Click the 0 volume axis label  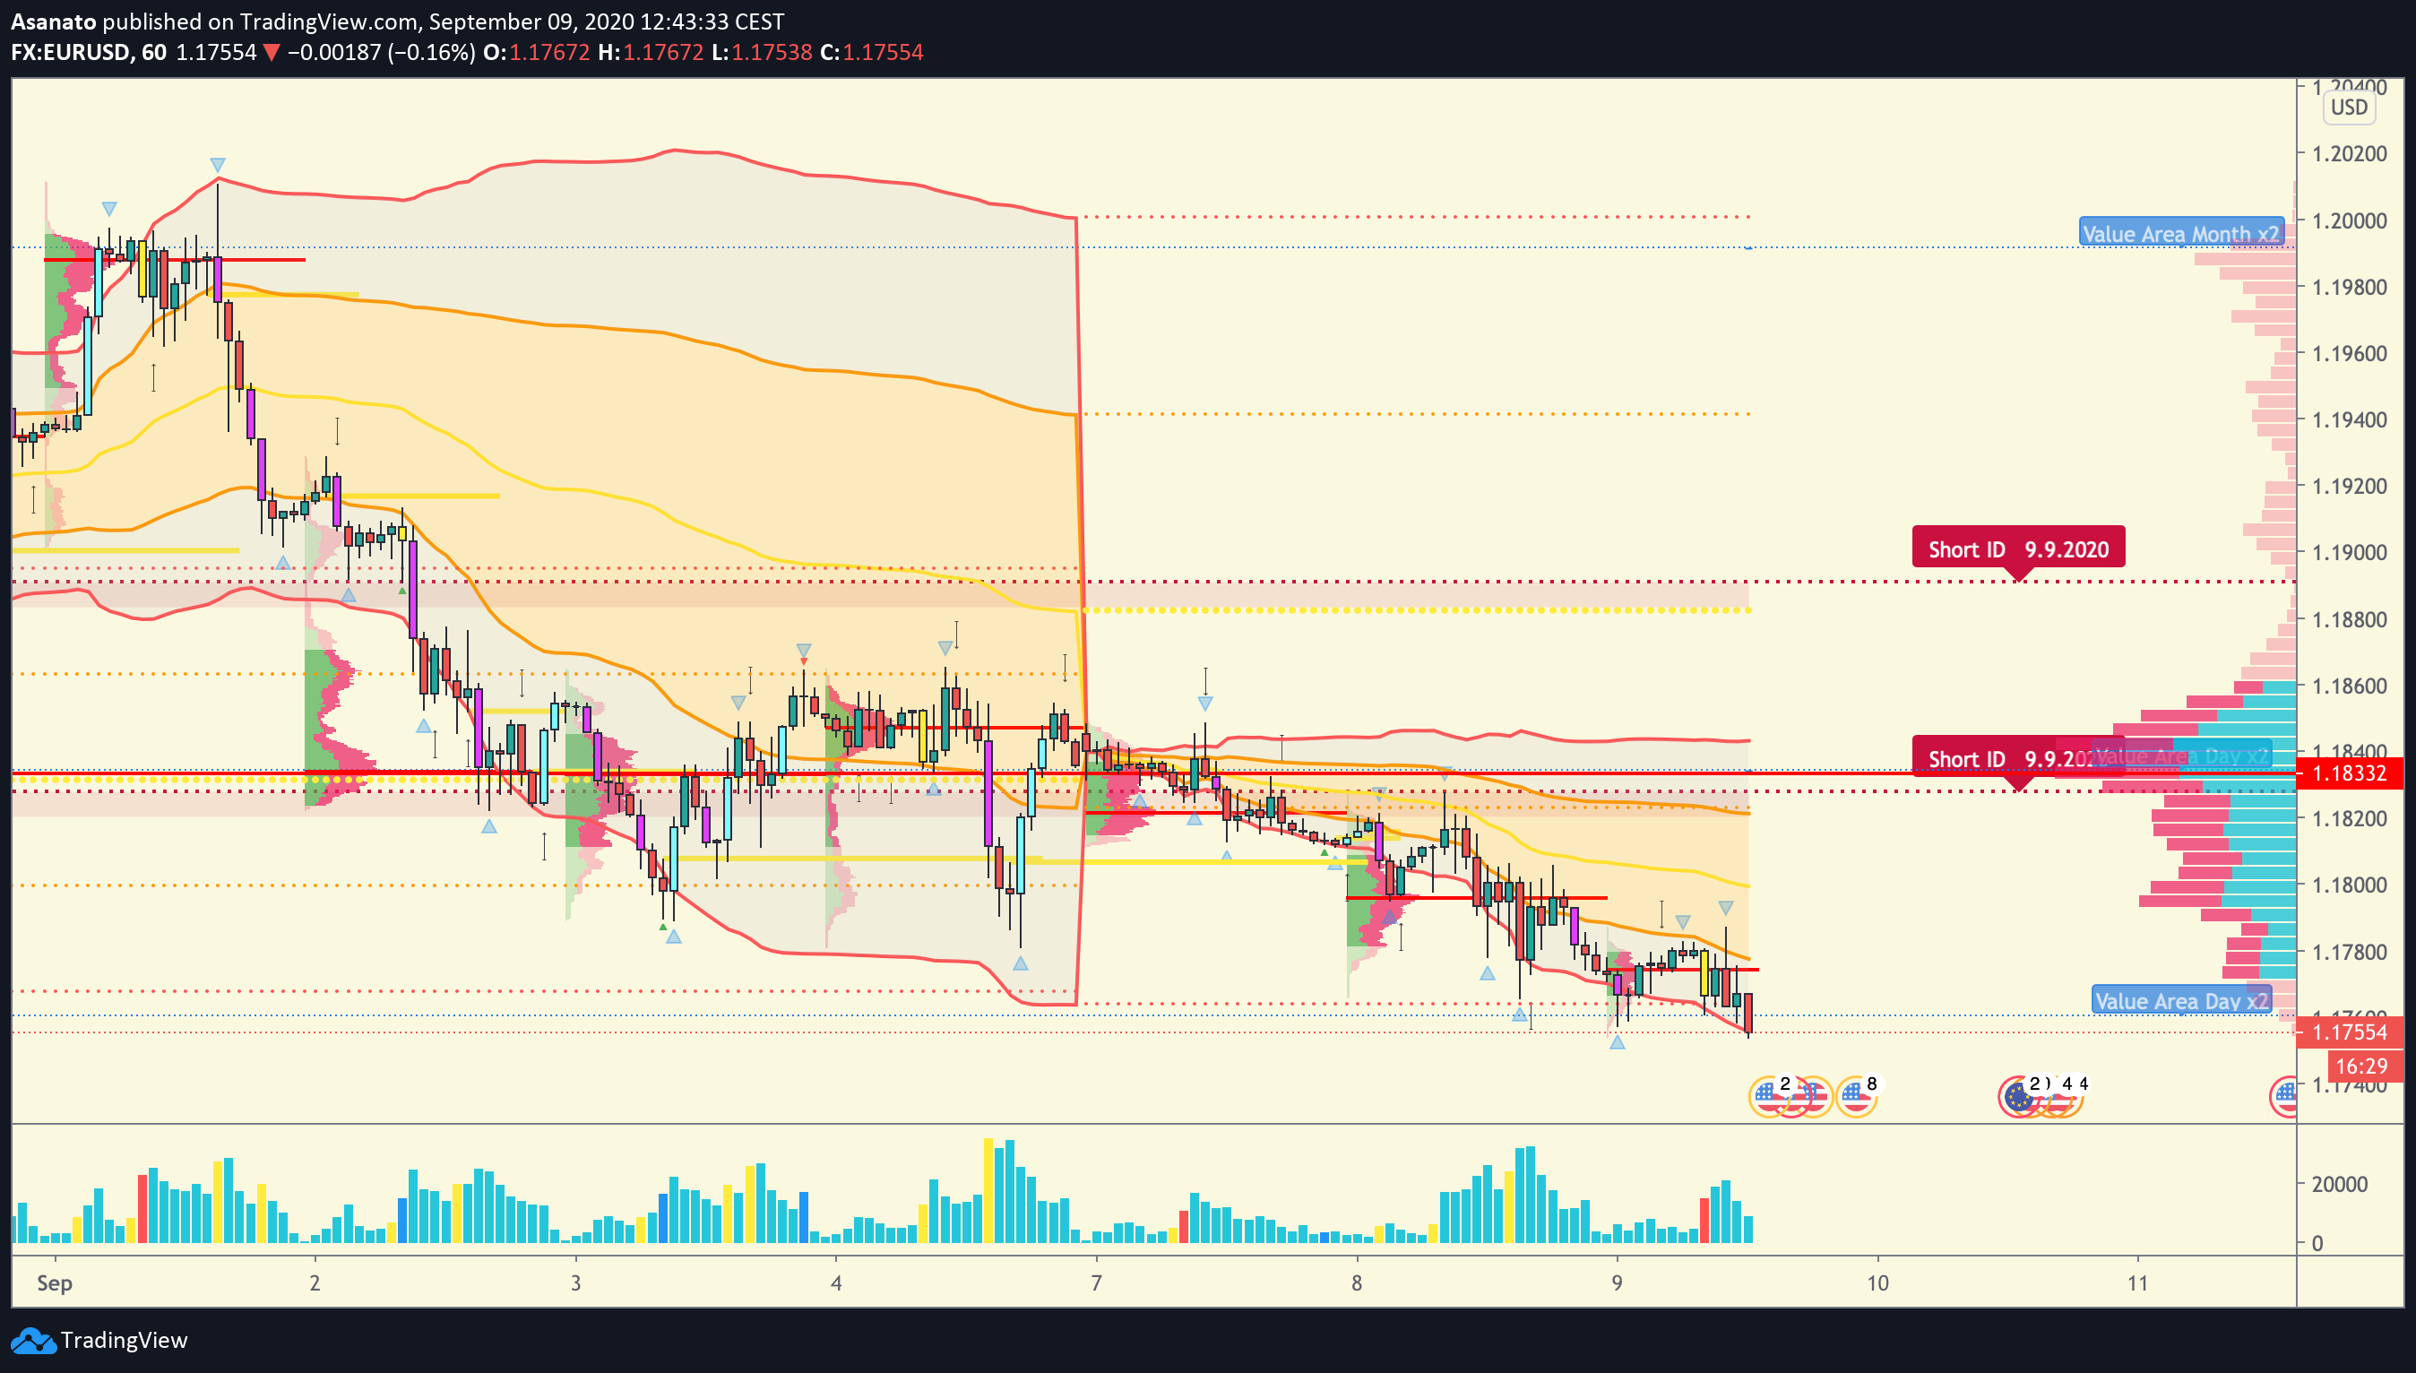click(x=2318, y=1244)
